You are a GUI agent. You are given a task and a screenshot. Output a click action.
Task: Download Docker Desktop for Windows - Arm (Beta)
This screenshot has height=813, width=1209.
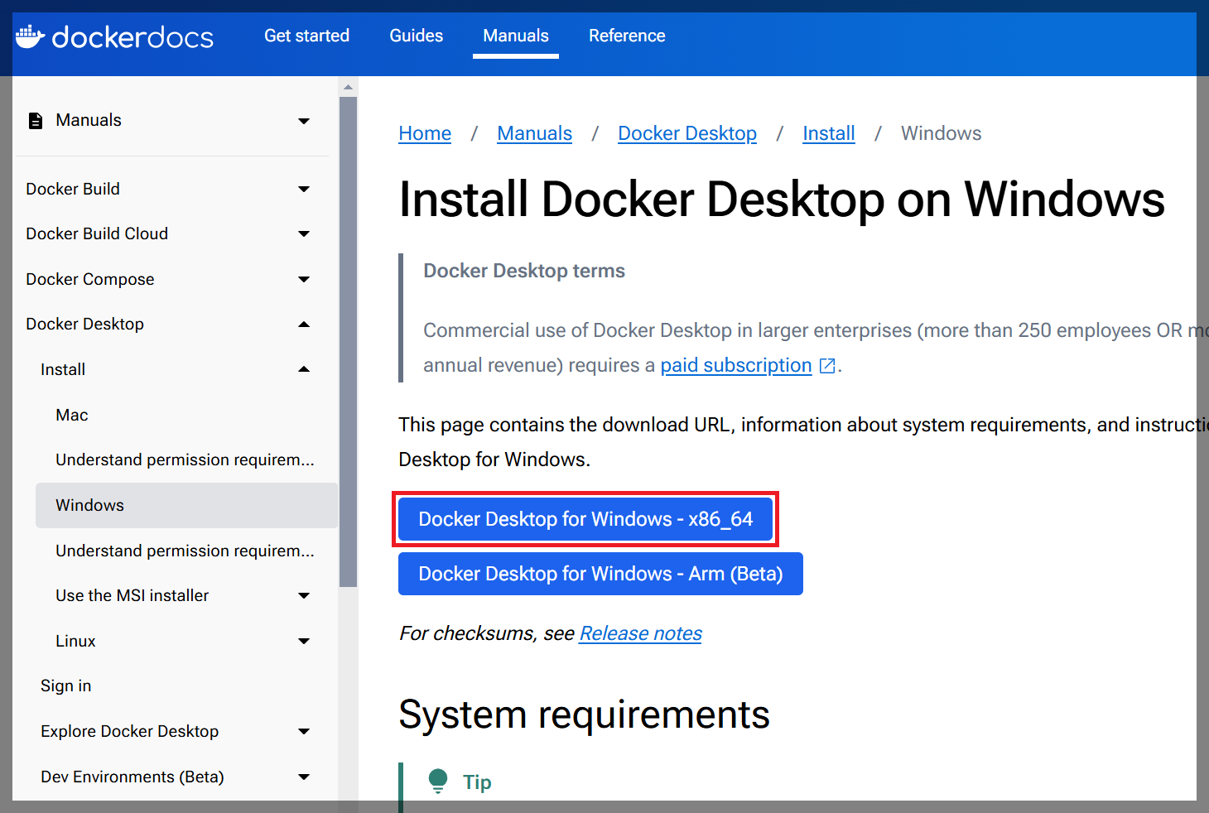600,574
